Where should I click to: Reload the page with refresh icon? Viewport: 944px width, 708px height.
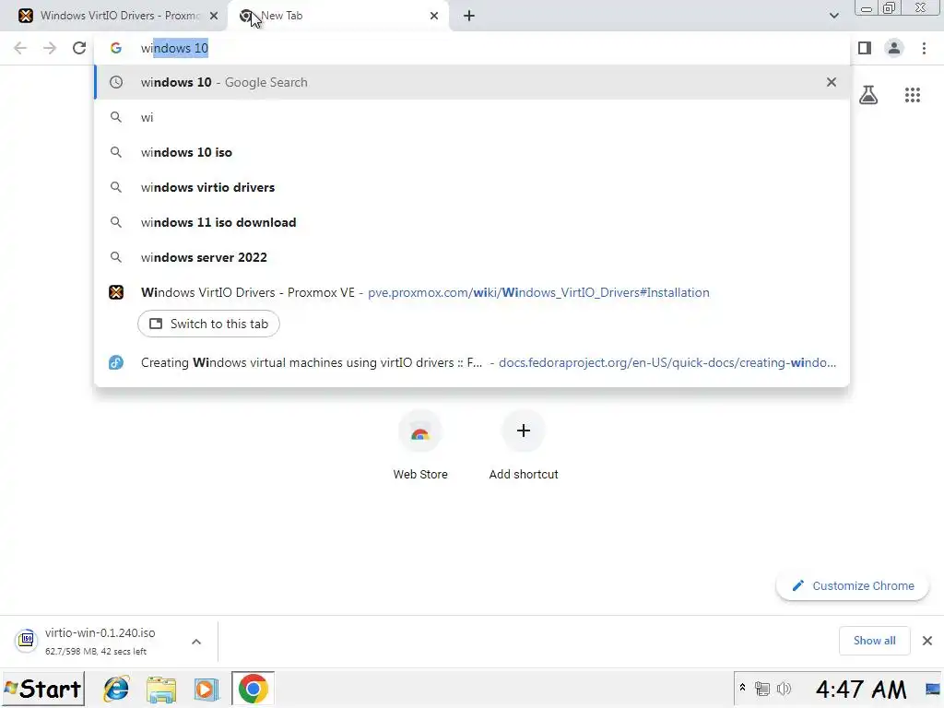coord(79,48)
